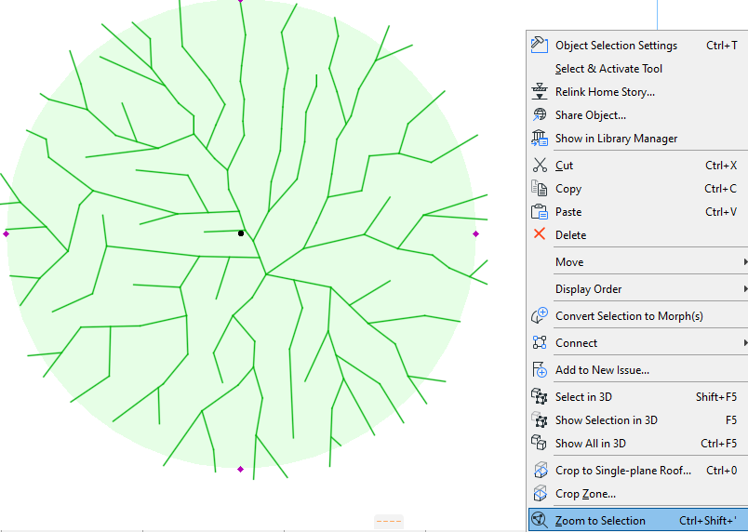Click the Zoom to Selection magnifier icon
The width and height of the screenshot is (748, 532).
(x=540, y=520)
